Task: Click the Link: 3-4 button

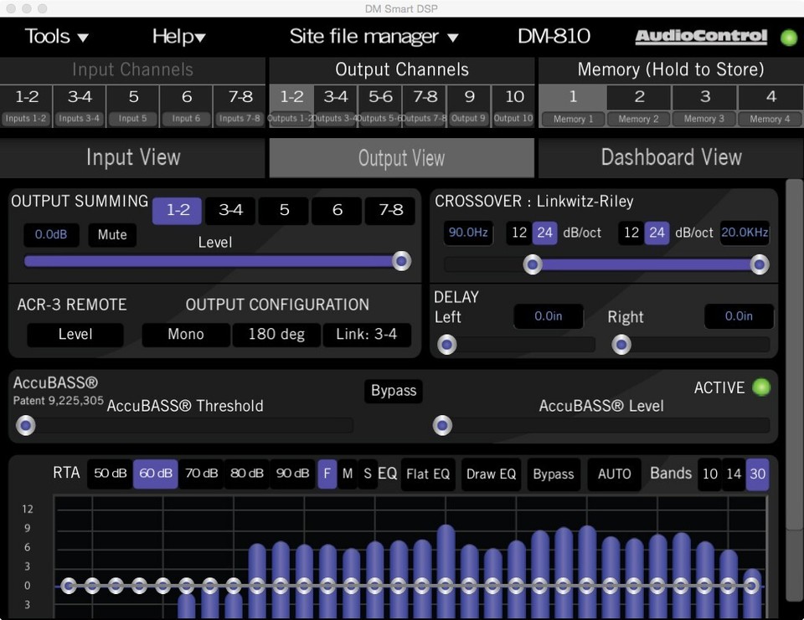Action: (367, 335)
